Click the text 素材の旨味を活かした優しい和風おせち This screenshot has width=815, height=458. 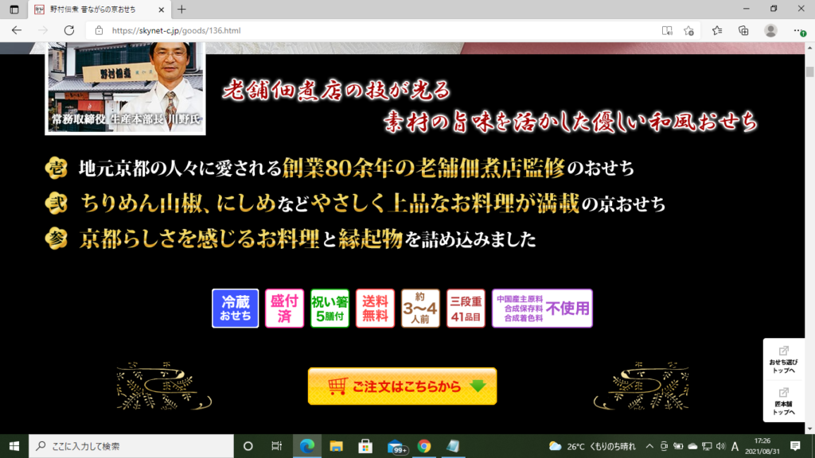571,122
